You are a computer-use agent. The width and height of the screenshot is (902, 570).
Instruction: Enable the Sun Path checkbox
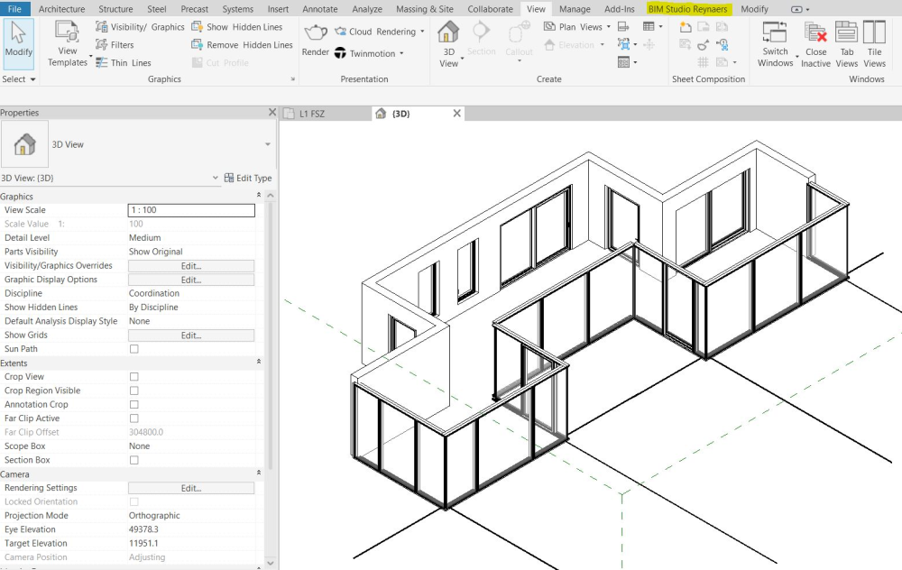tap(134, 349)
